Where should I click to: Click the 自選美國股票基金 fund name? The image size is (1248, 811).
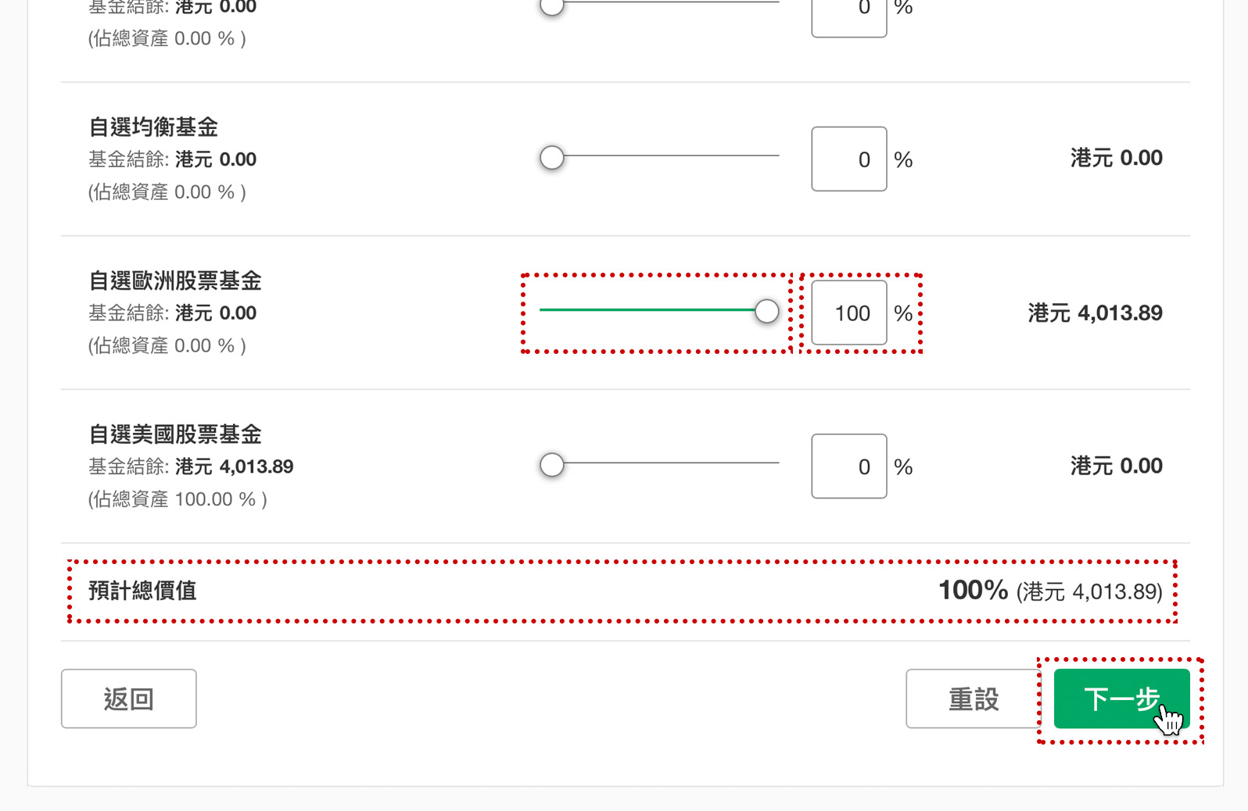175,434
